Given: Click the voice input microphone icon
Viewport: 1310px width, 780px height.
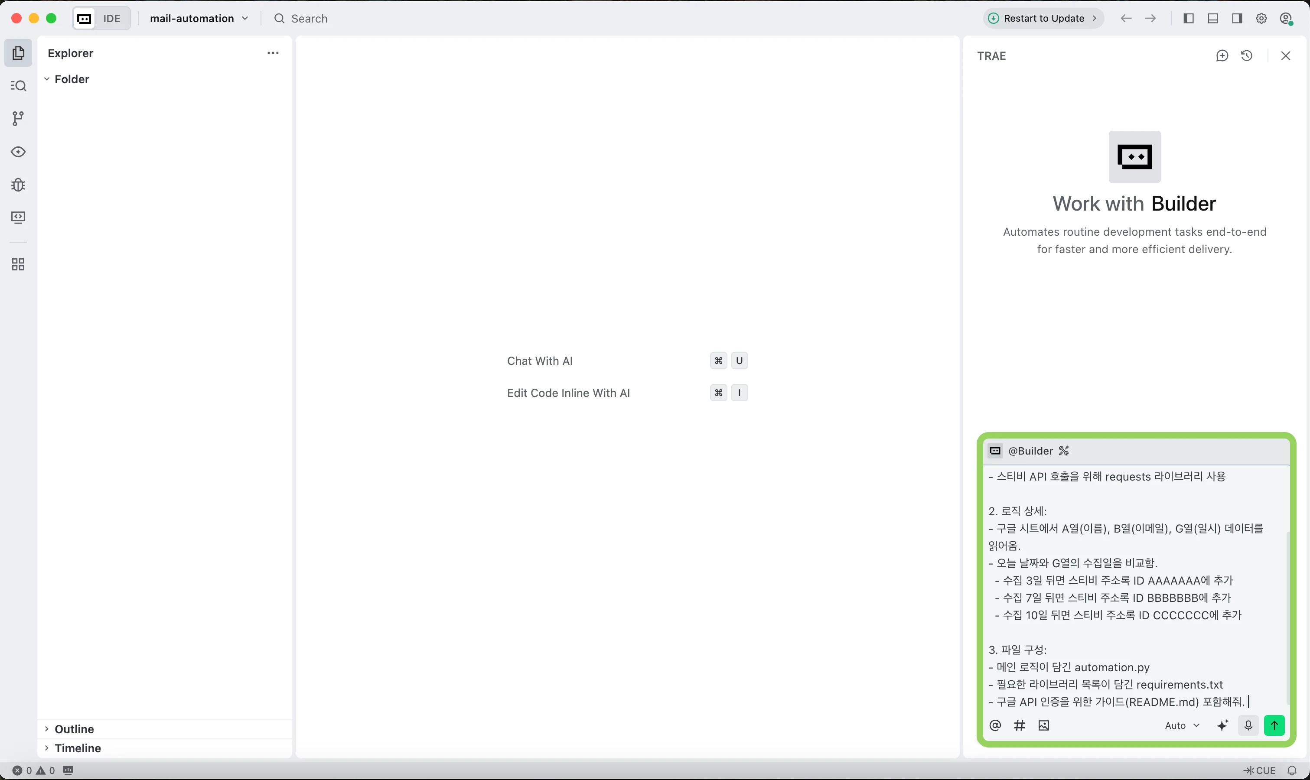Looking at the screenshot, I should pos(1248,726).
